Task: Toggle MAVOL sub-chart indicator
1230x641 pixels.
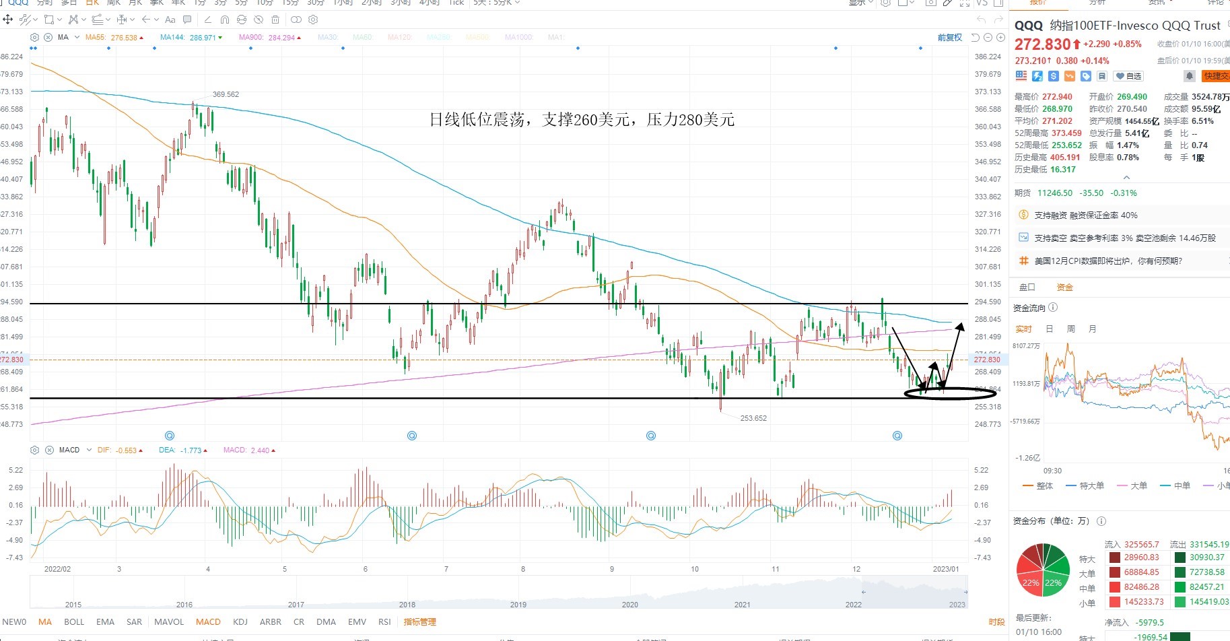Action: coord(169,621)
